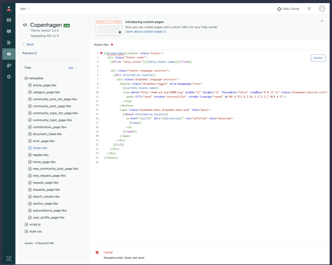Screen dimensions: 332x265
Task: Click the Templating API info icon
Action: pyautogui.click(x=58, y=36)
